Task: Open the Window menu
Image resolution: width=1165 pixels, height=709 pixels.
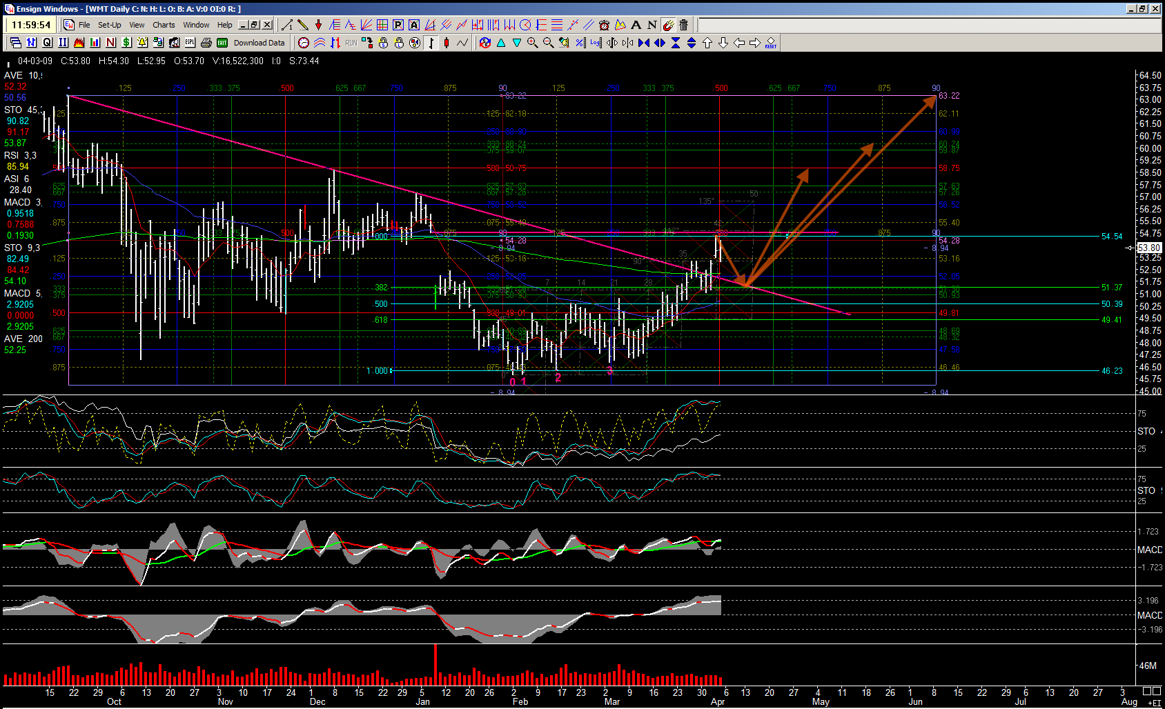Action: pyautogui.click(x=196, y=25)
